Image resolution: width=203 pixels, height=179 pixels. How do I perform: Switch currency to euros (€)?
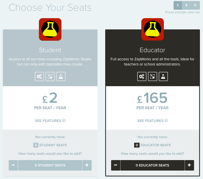tap(195, 5)
